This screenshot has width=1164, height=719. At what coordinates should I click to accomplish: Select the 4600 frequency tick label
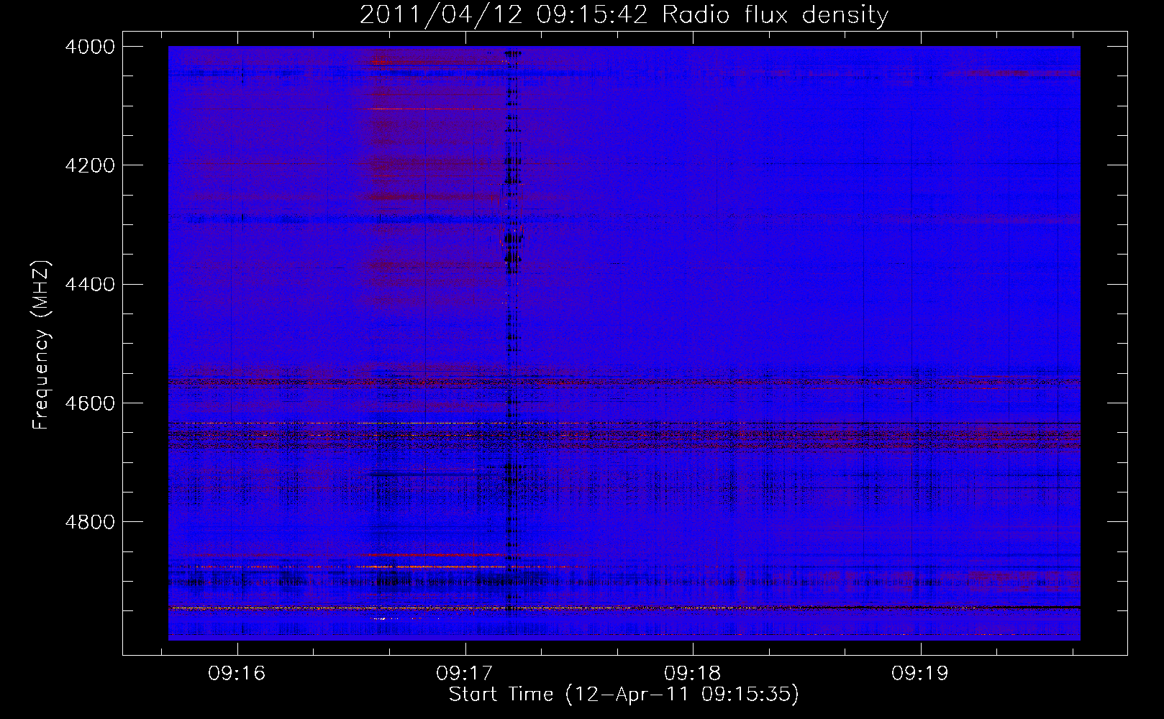click(x=90, y=403)
